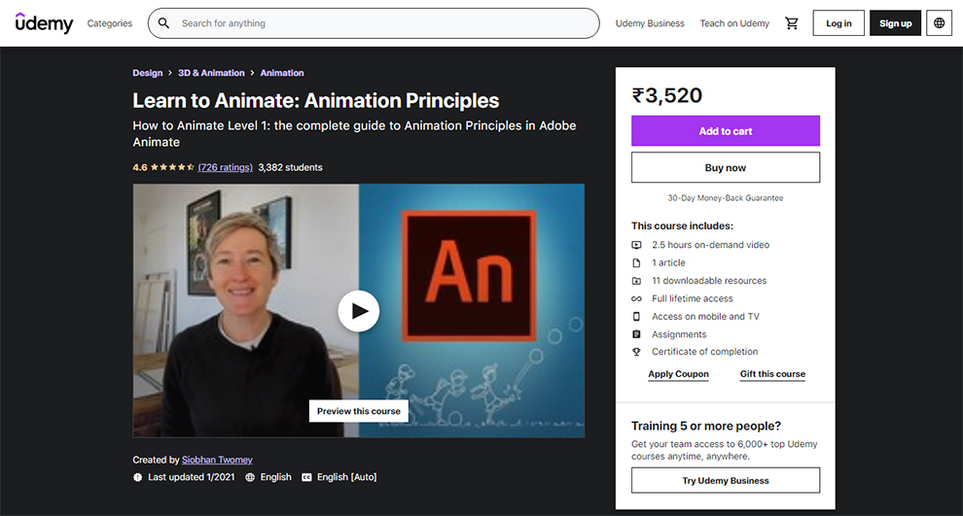Open Teach on Udemy
The height and width of the screenshot is (516, 963).
tap(734, 23)
